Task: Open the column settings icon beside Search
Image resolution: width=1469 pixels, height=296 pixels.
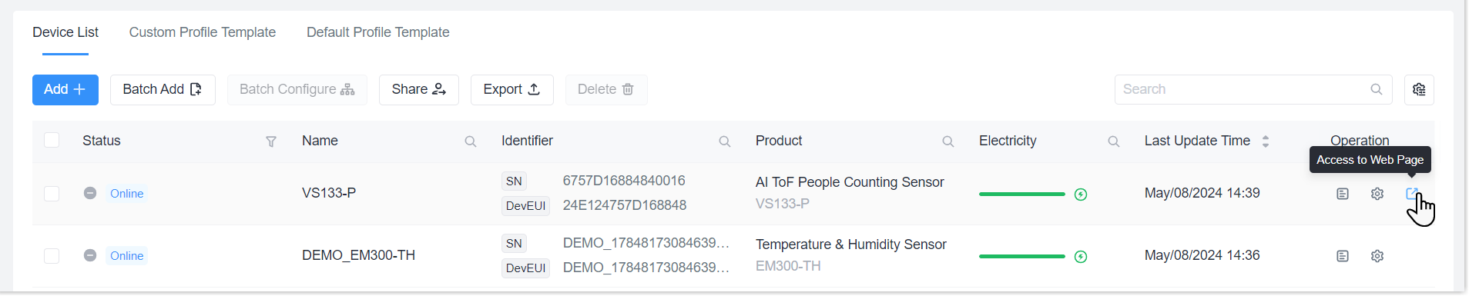Action: point(1419,89)
